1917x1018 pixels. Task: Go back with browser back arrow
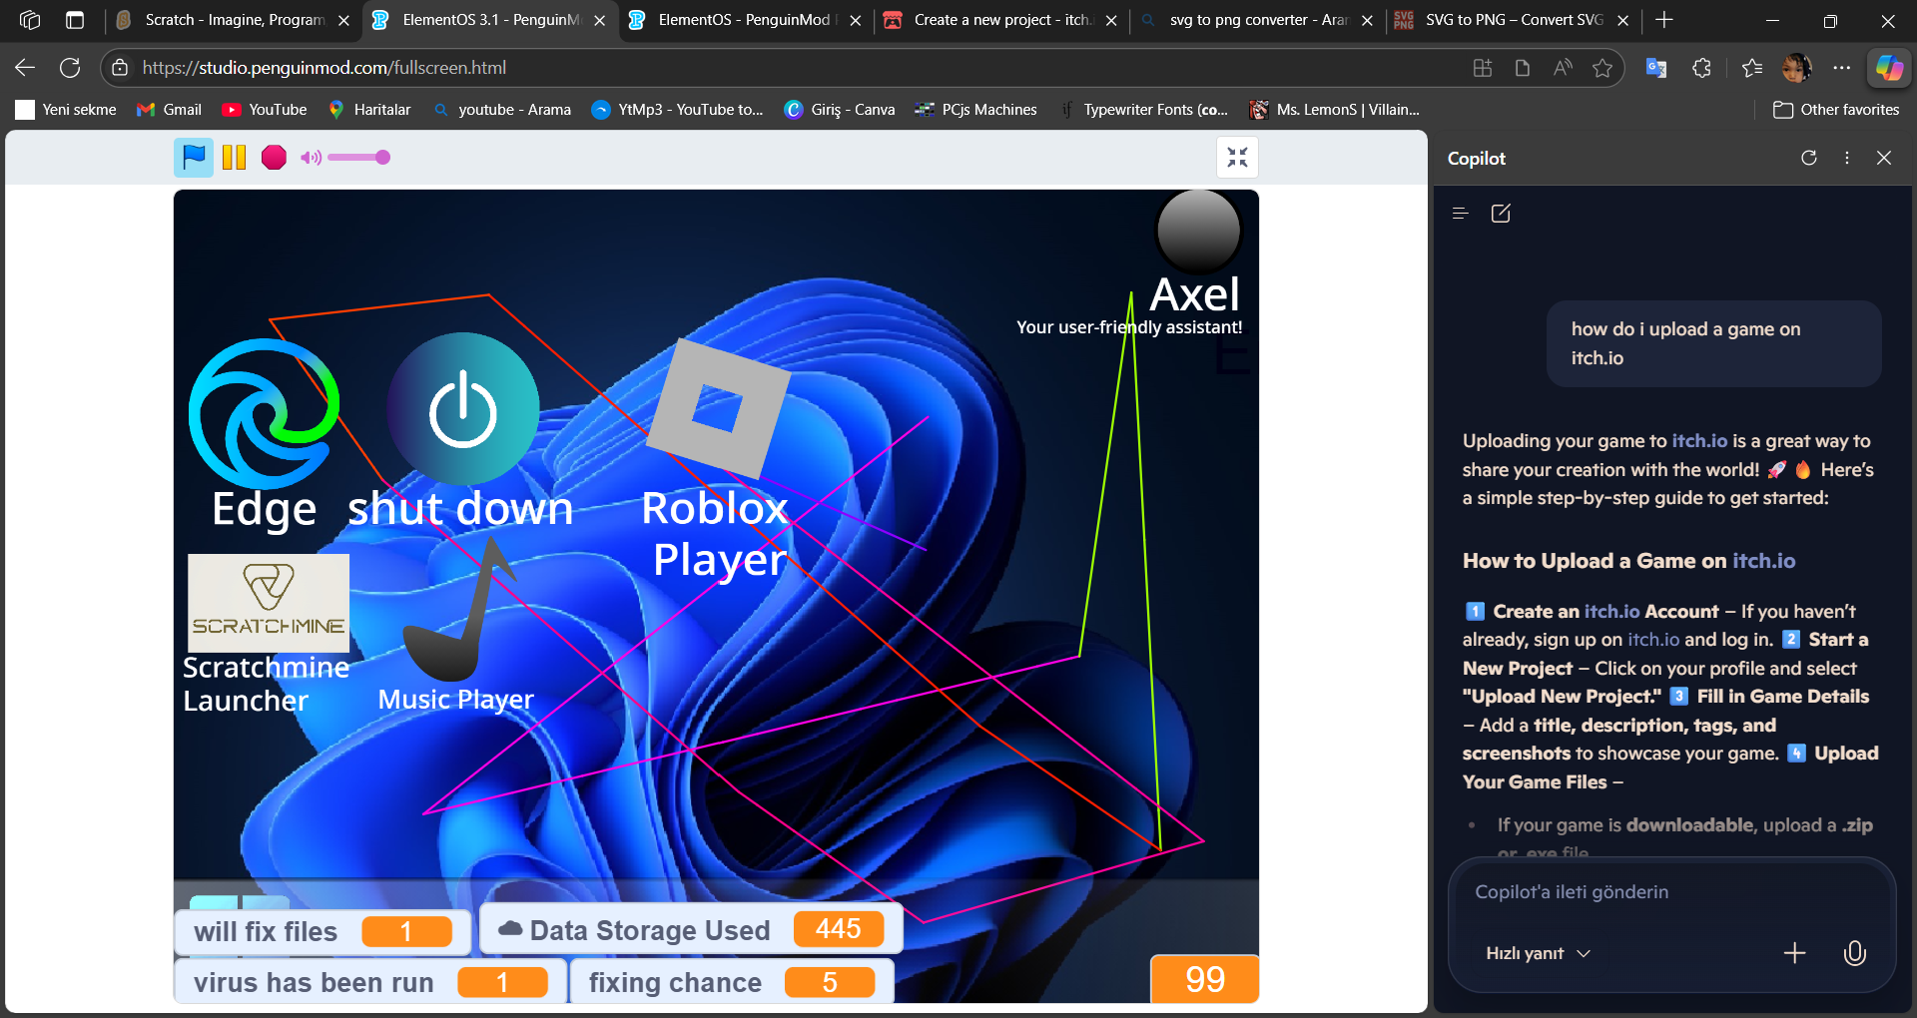click(x=25, y=68)
